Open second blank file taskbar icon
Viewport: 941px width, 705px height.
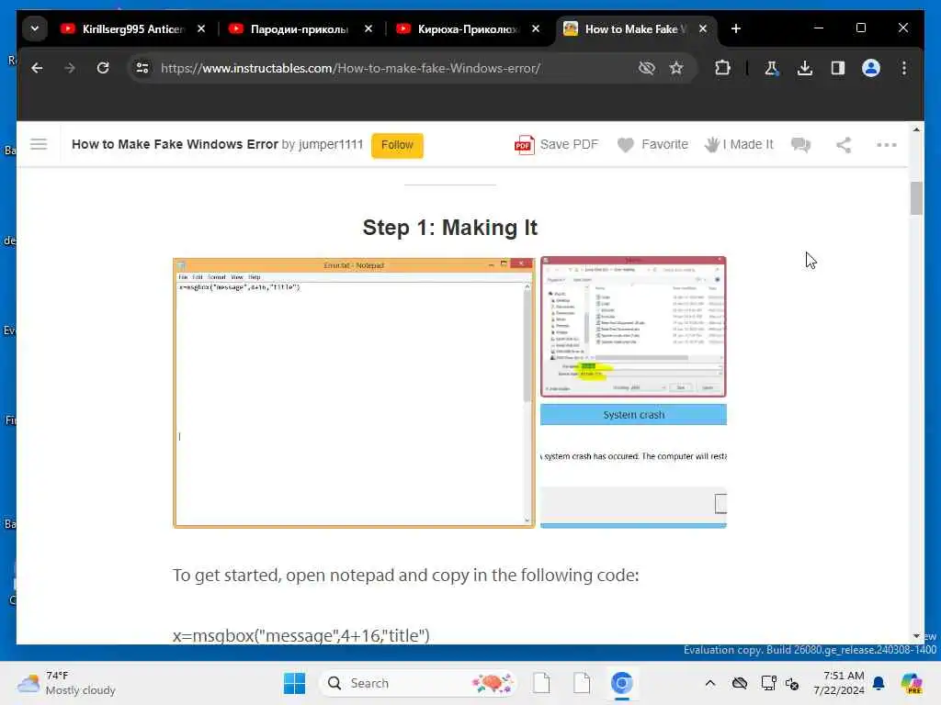coord(582,683)
